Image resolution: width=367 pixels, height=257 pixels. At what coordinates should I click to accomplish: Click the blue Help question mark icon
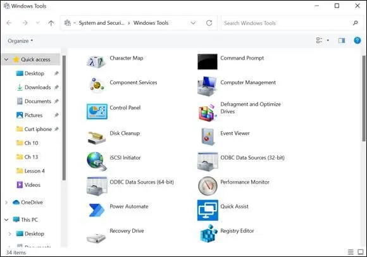point(357,41)
